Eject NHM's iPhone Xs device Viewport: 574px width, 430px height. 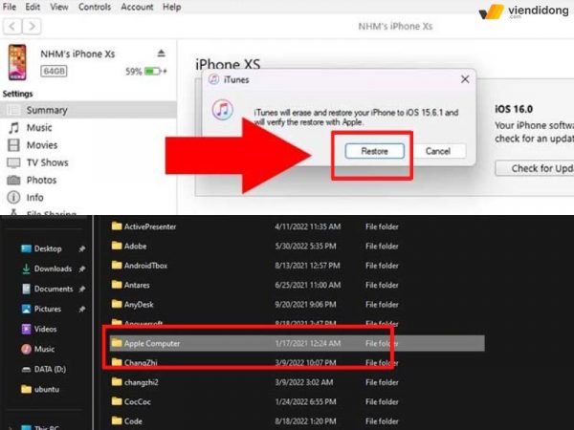coord(161,53)
